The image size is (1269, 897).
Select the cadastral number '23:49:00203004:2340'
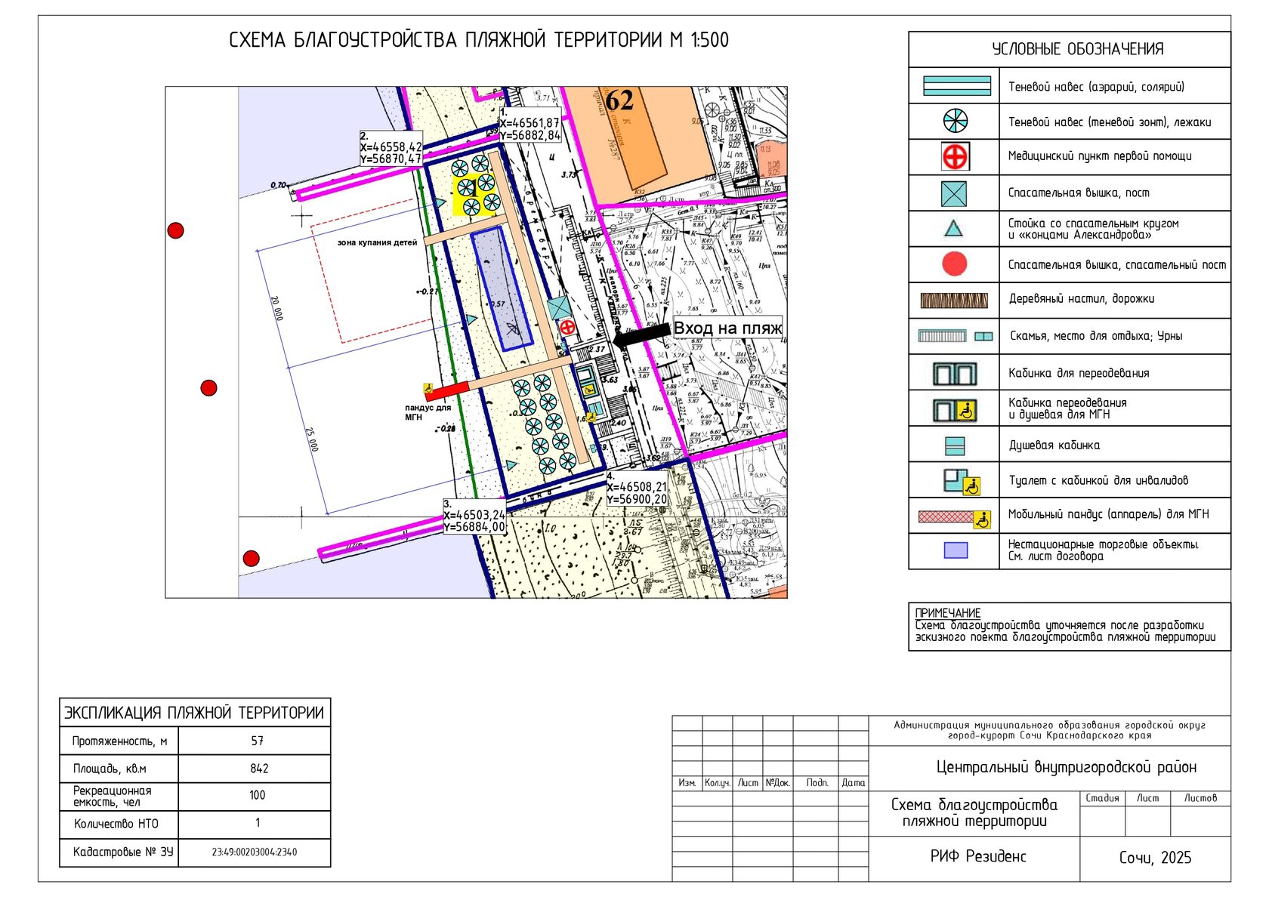[x=255, y=852]
